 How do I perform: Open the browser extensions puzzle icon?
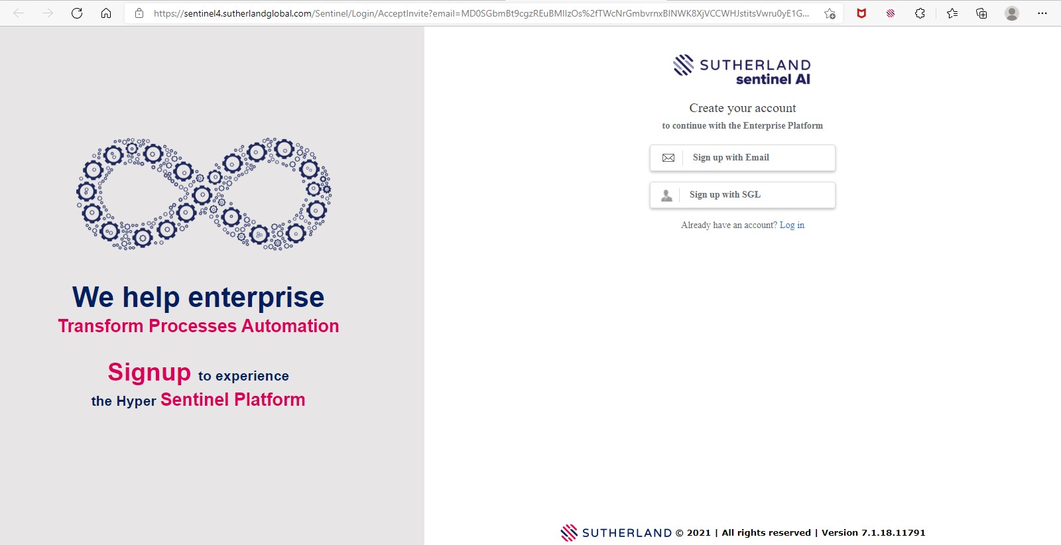920,13
